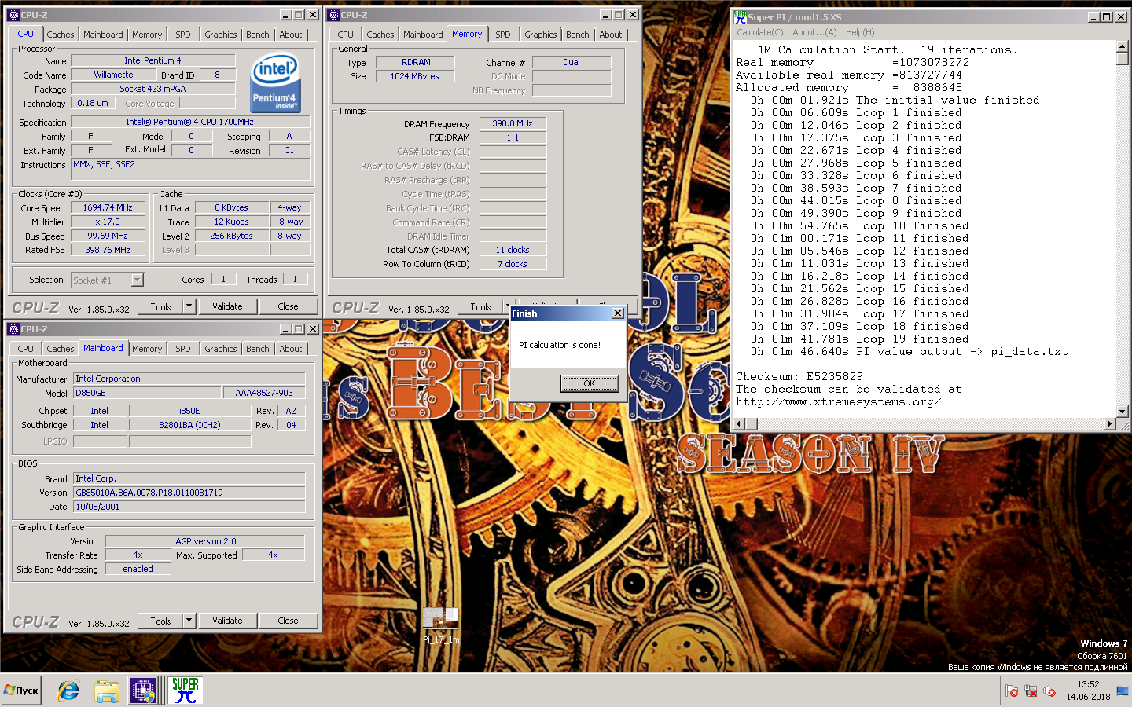The height and width of the screenshot is (707, 1132).
Task: Click the Core Speed value 1694.74 MHz
Action: (x=108, y=208)
